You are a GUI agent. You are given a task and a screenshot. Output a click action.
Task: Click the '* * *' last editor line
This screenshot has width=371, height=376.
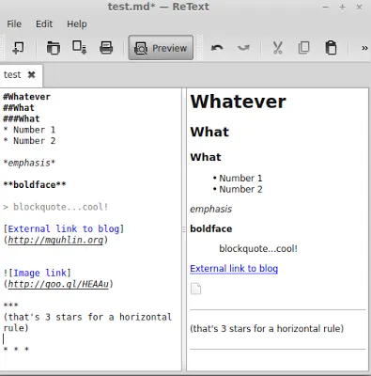[16, 349]
